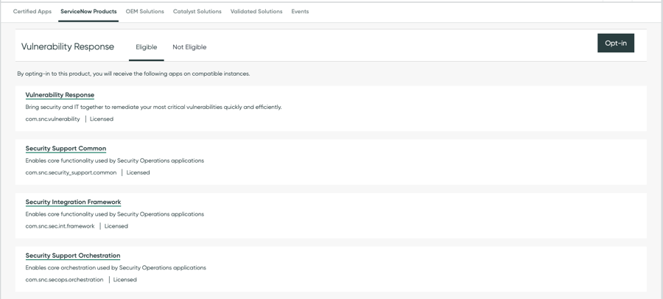Click the Opt-in button
This screenshot has height=299, width=663.
[x=616, y=43]
